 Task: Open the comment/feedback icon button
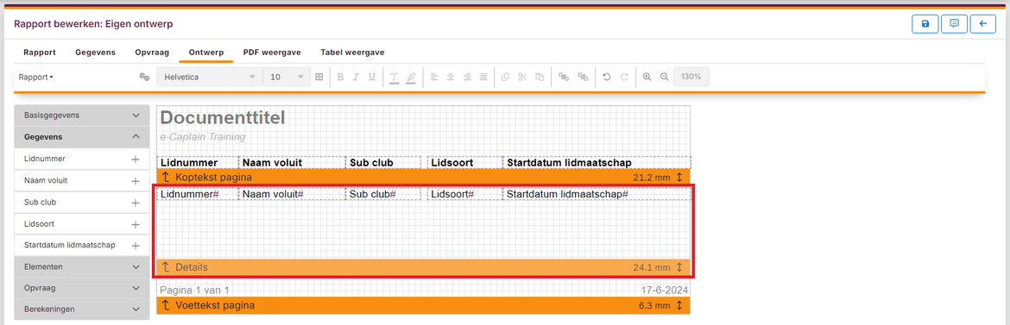(954, 24)
